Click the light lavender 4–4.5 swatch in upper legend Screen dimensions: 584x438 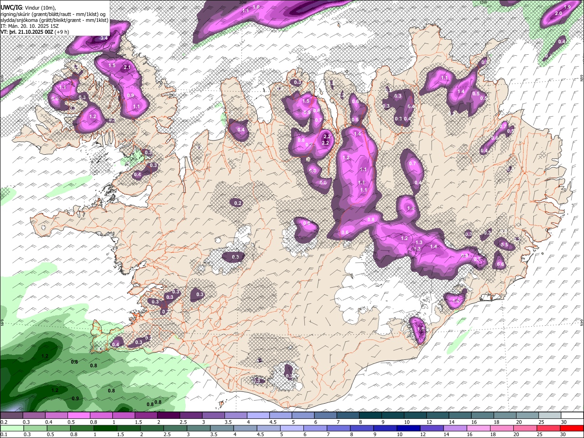258,416
